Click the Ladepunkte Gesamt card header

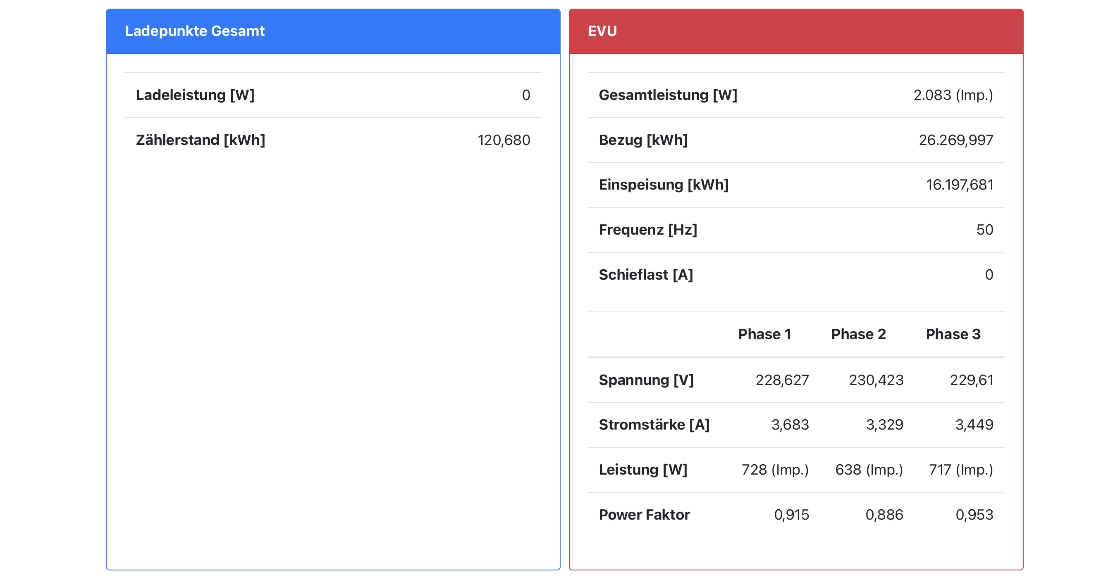[x=332, y=31]
